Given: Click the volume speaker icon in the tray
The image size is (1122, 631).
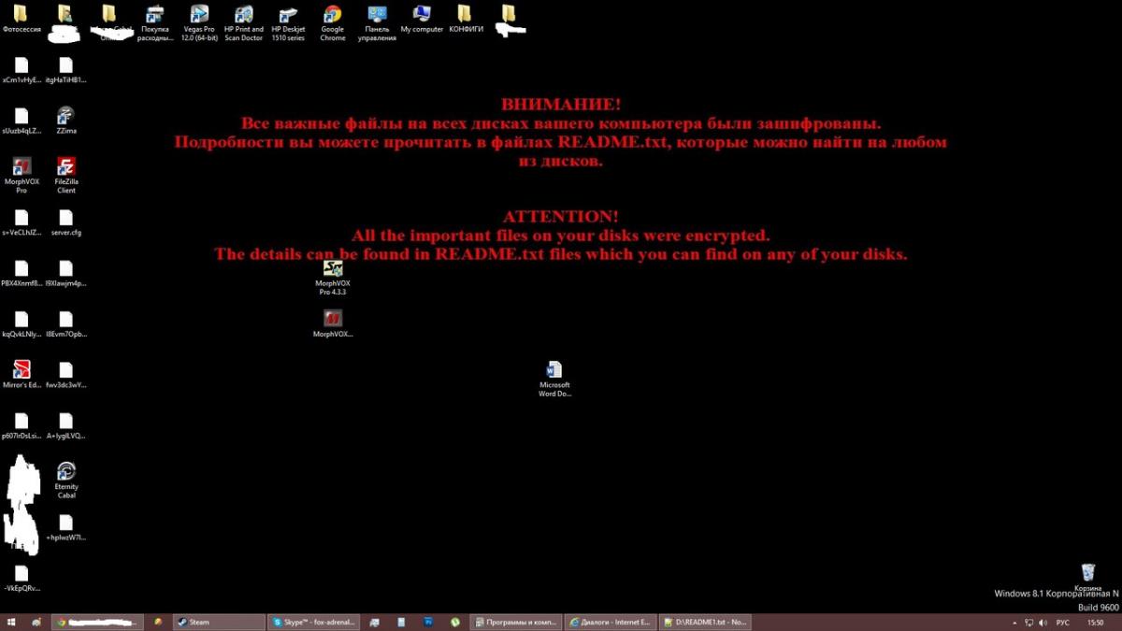Looking at the screenshot, I should 1043,622.
